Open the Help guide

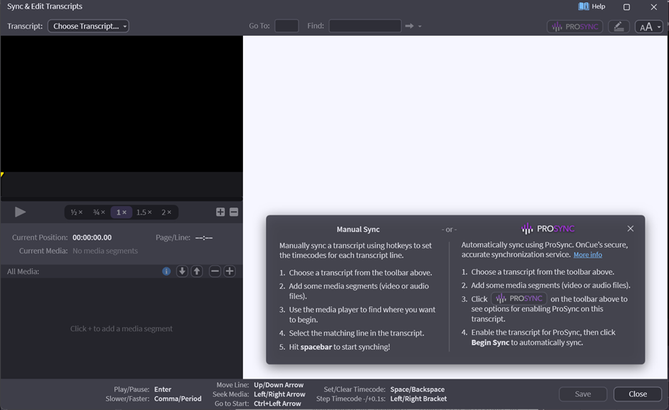point(592,6)
